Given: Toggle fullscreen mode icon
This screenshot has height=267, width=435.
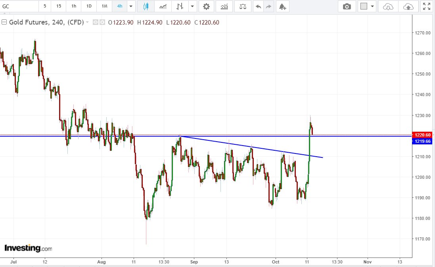Looking at the screenshot, I should click(x=427, y=6).
